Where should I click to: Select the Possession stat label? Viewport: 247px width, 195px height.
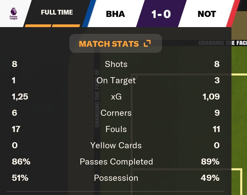(116, 178)
